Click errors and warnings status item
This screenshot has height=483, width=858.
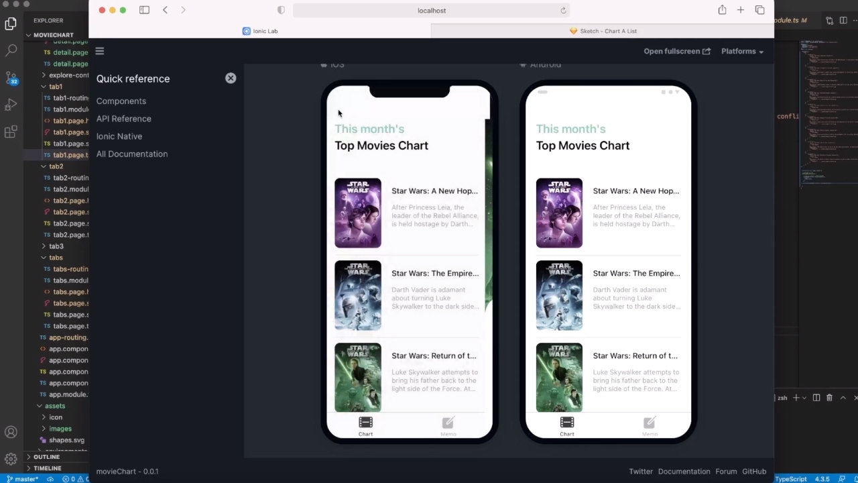coord(74,479)
